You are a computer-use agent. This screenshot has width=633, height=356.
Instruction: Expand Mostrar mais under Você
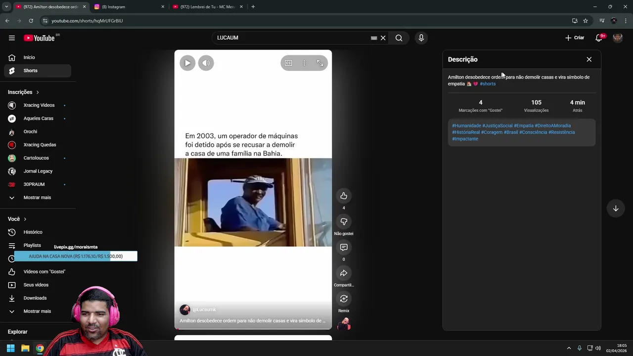coord(38,311)
